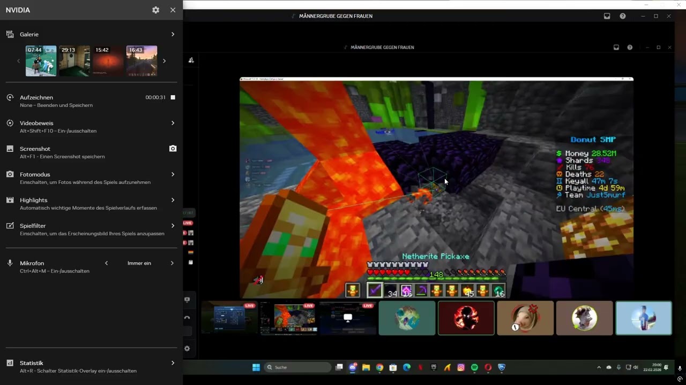Click the Mikrofon microphone icon
Screen dimensions: 686x385
click(10, 263)
